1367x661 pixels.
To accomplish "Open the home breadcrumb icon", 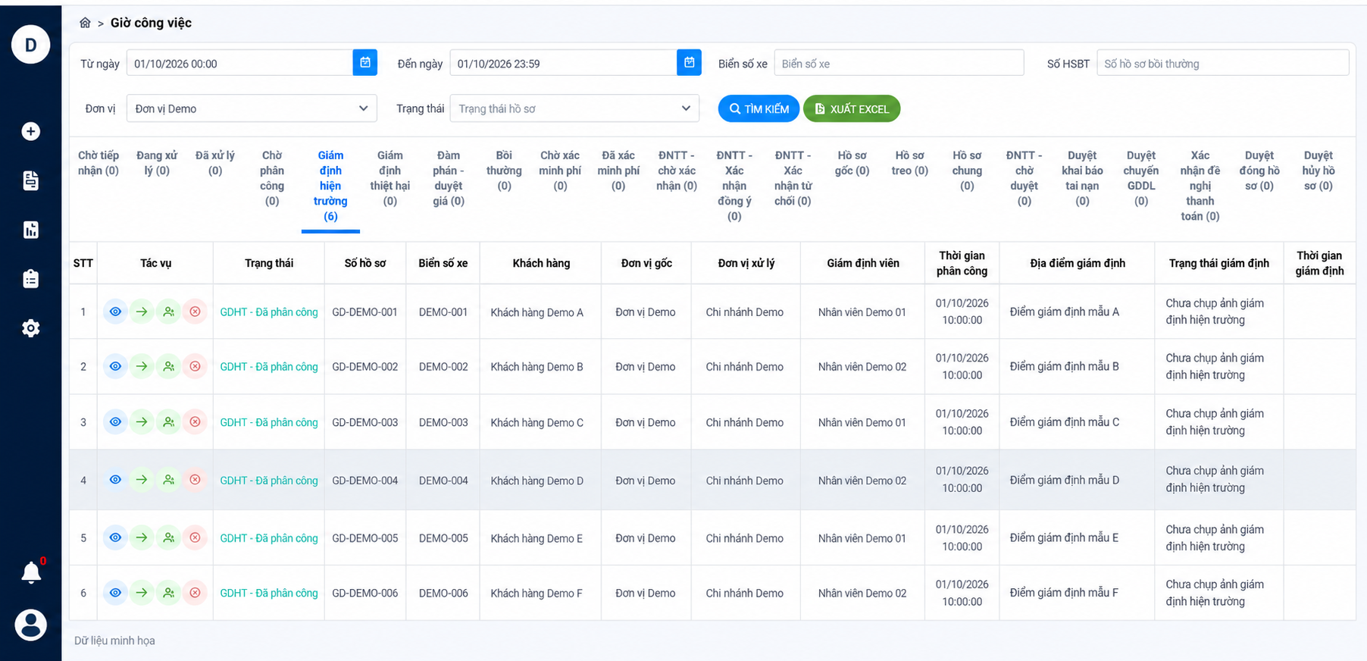I will pyautogui.click(x=85, y=23).
